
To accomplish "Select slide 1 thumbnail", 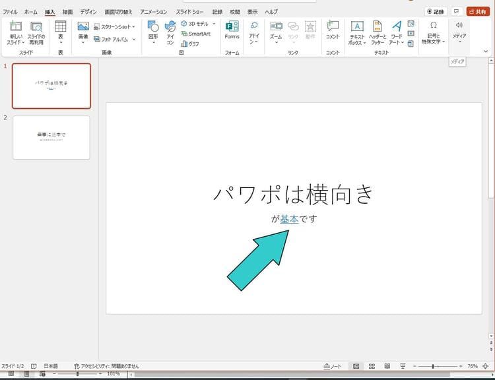I will (x=51, y=86).
